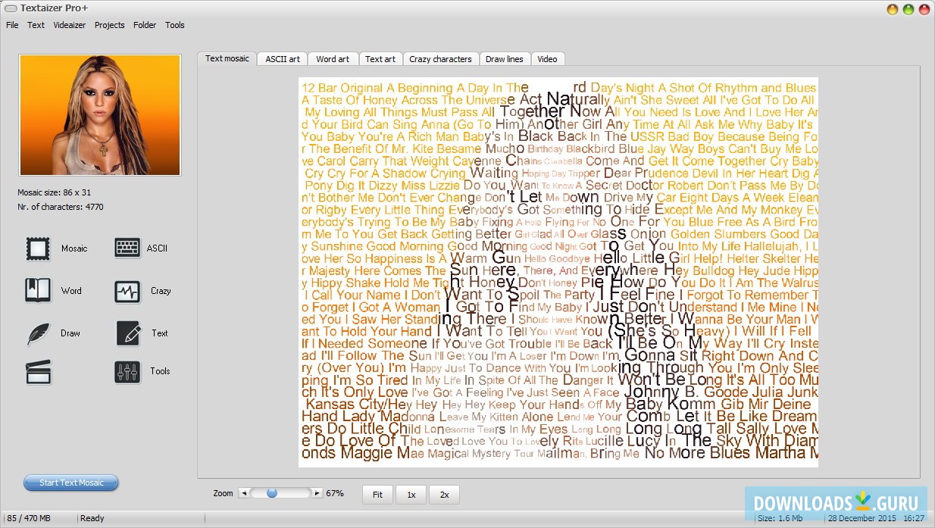Click the video clapperboard icon
This screenshot has width=935, height=528.
pyautogui.click(x=38, y=371)
